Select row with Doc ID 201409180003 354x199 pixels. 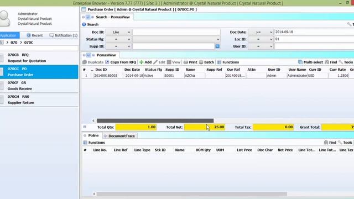[218, 76]
